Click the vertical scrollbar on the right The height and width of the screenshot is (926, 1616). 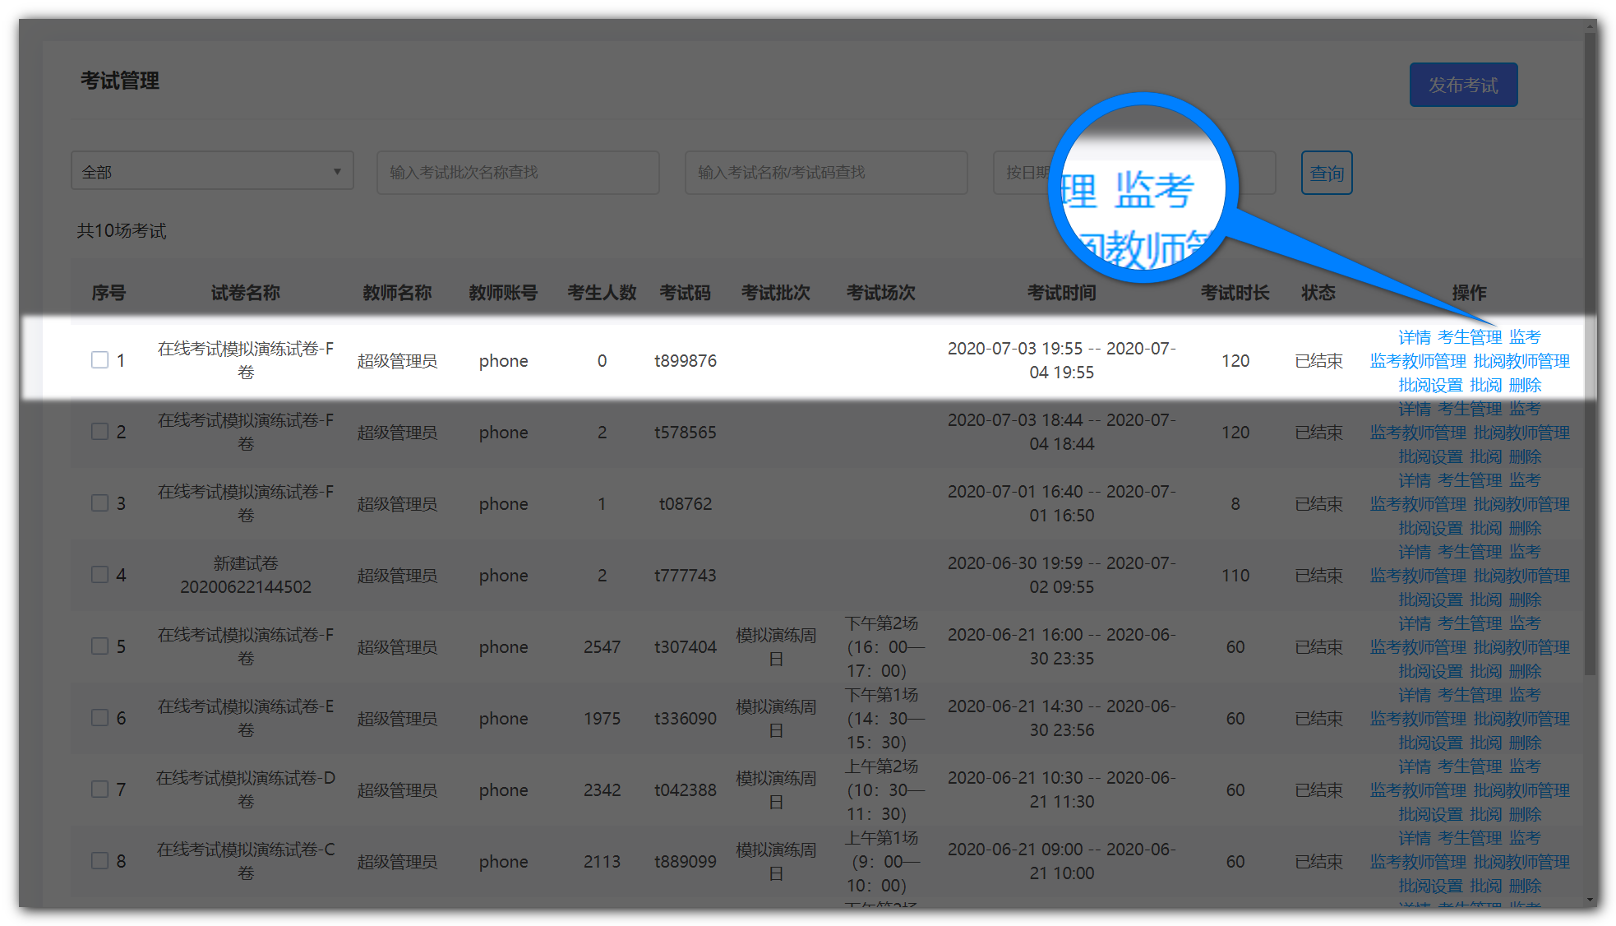[x=1590, y=354]
